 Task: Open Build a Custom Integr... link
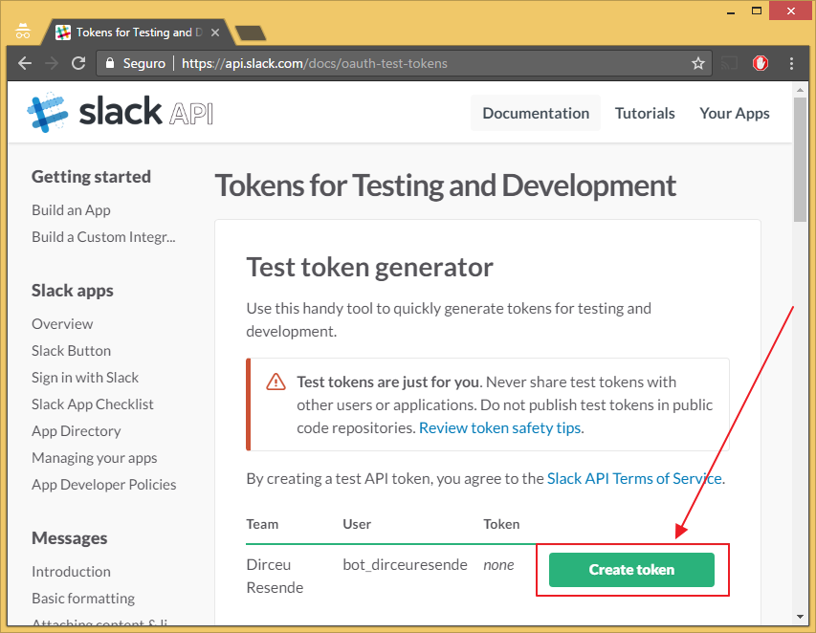pyautogui.click(x=103, y=237)
